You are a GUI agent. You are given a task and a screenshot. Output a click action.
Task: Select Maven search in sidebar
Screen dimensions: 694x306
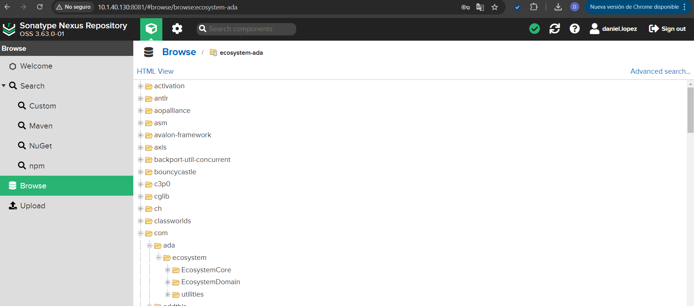pyautogui.click(x=41, y=126)
